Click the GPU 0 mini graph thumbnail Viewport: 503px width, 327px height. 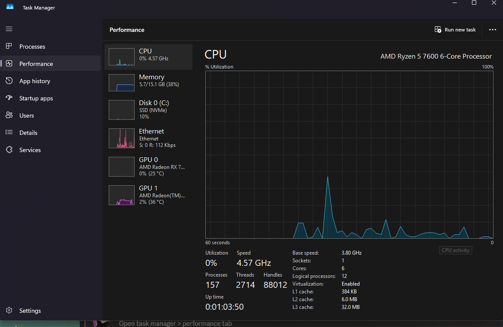(122, 167)
